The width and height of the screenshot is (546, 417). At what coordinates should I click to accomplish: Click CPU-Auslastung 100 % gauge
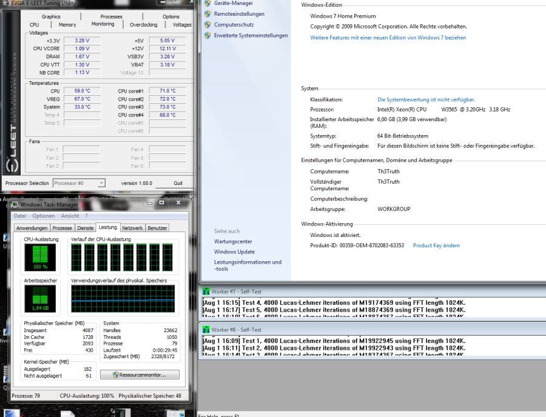point(40,258)
